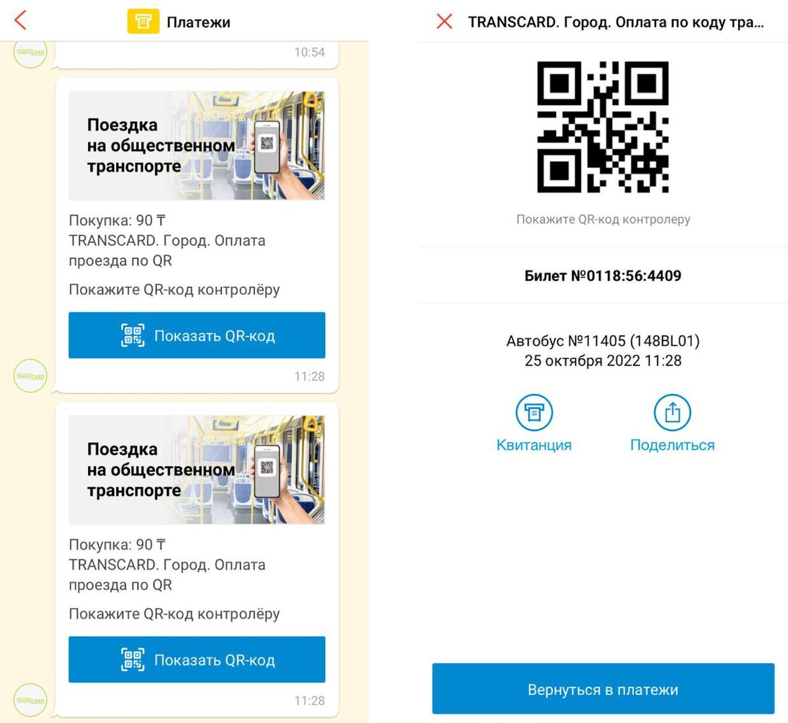Viewport: 788px width, 723px height.
Task: Click the Поделиться text link
Action: click(x=672, y=445)
